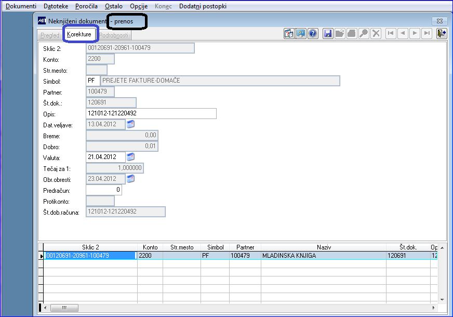The image size is (453, 317).
Task: Open the Ostalo menu
Action: (114, 6)
